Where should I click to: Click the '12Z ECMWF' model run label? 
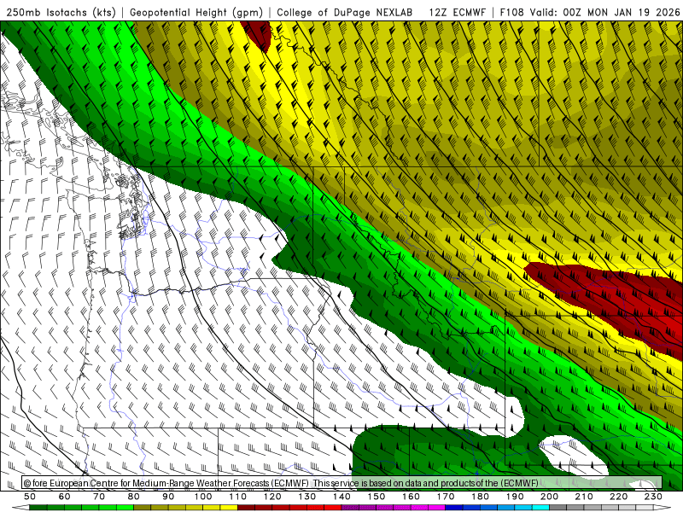(x=457, y=13)
